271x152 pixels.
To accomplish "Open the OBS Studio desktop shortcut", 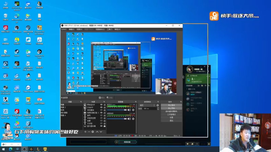I will click(17, 29).
